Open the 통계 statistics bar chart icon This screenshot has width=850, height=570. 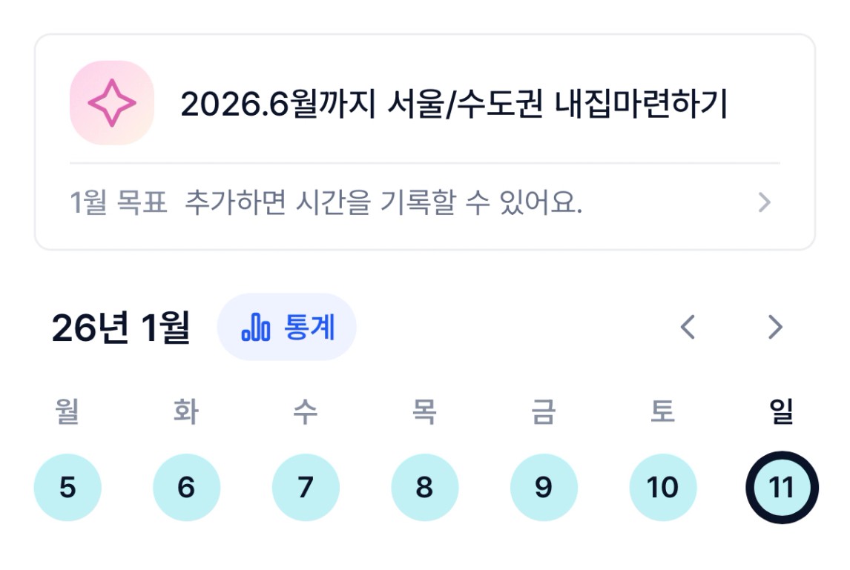256,327
